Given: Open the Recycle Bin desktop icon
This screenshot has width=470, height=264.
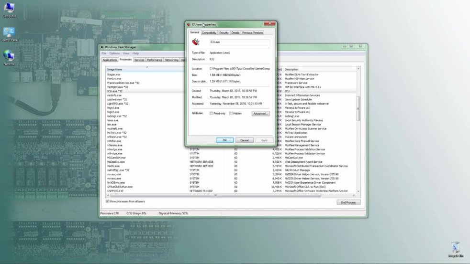Looking at the screenshot, I should pyautogui.click(x=456, y=249).
